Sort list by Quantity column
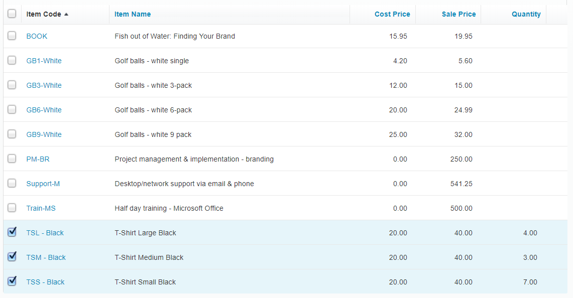The image size is (573, 298). click(526, 14)
